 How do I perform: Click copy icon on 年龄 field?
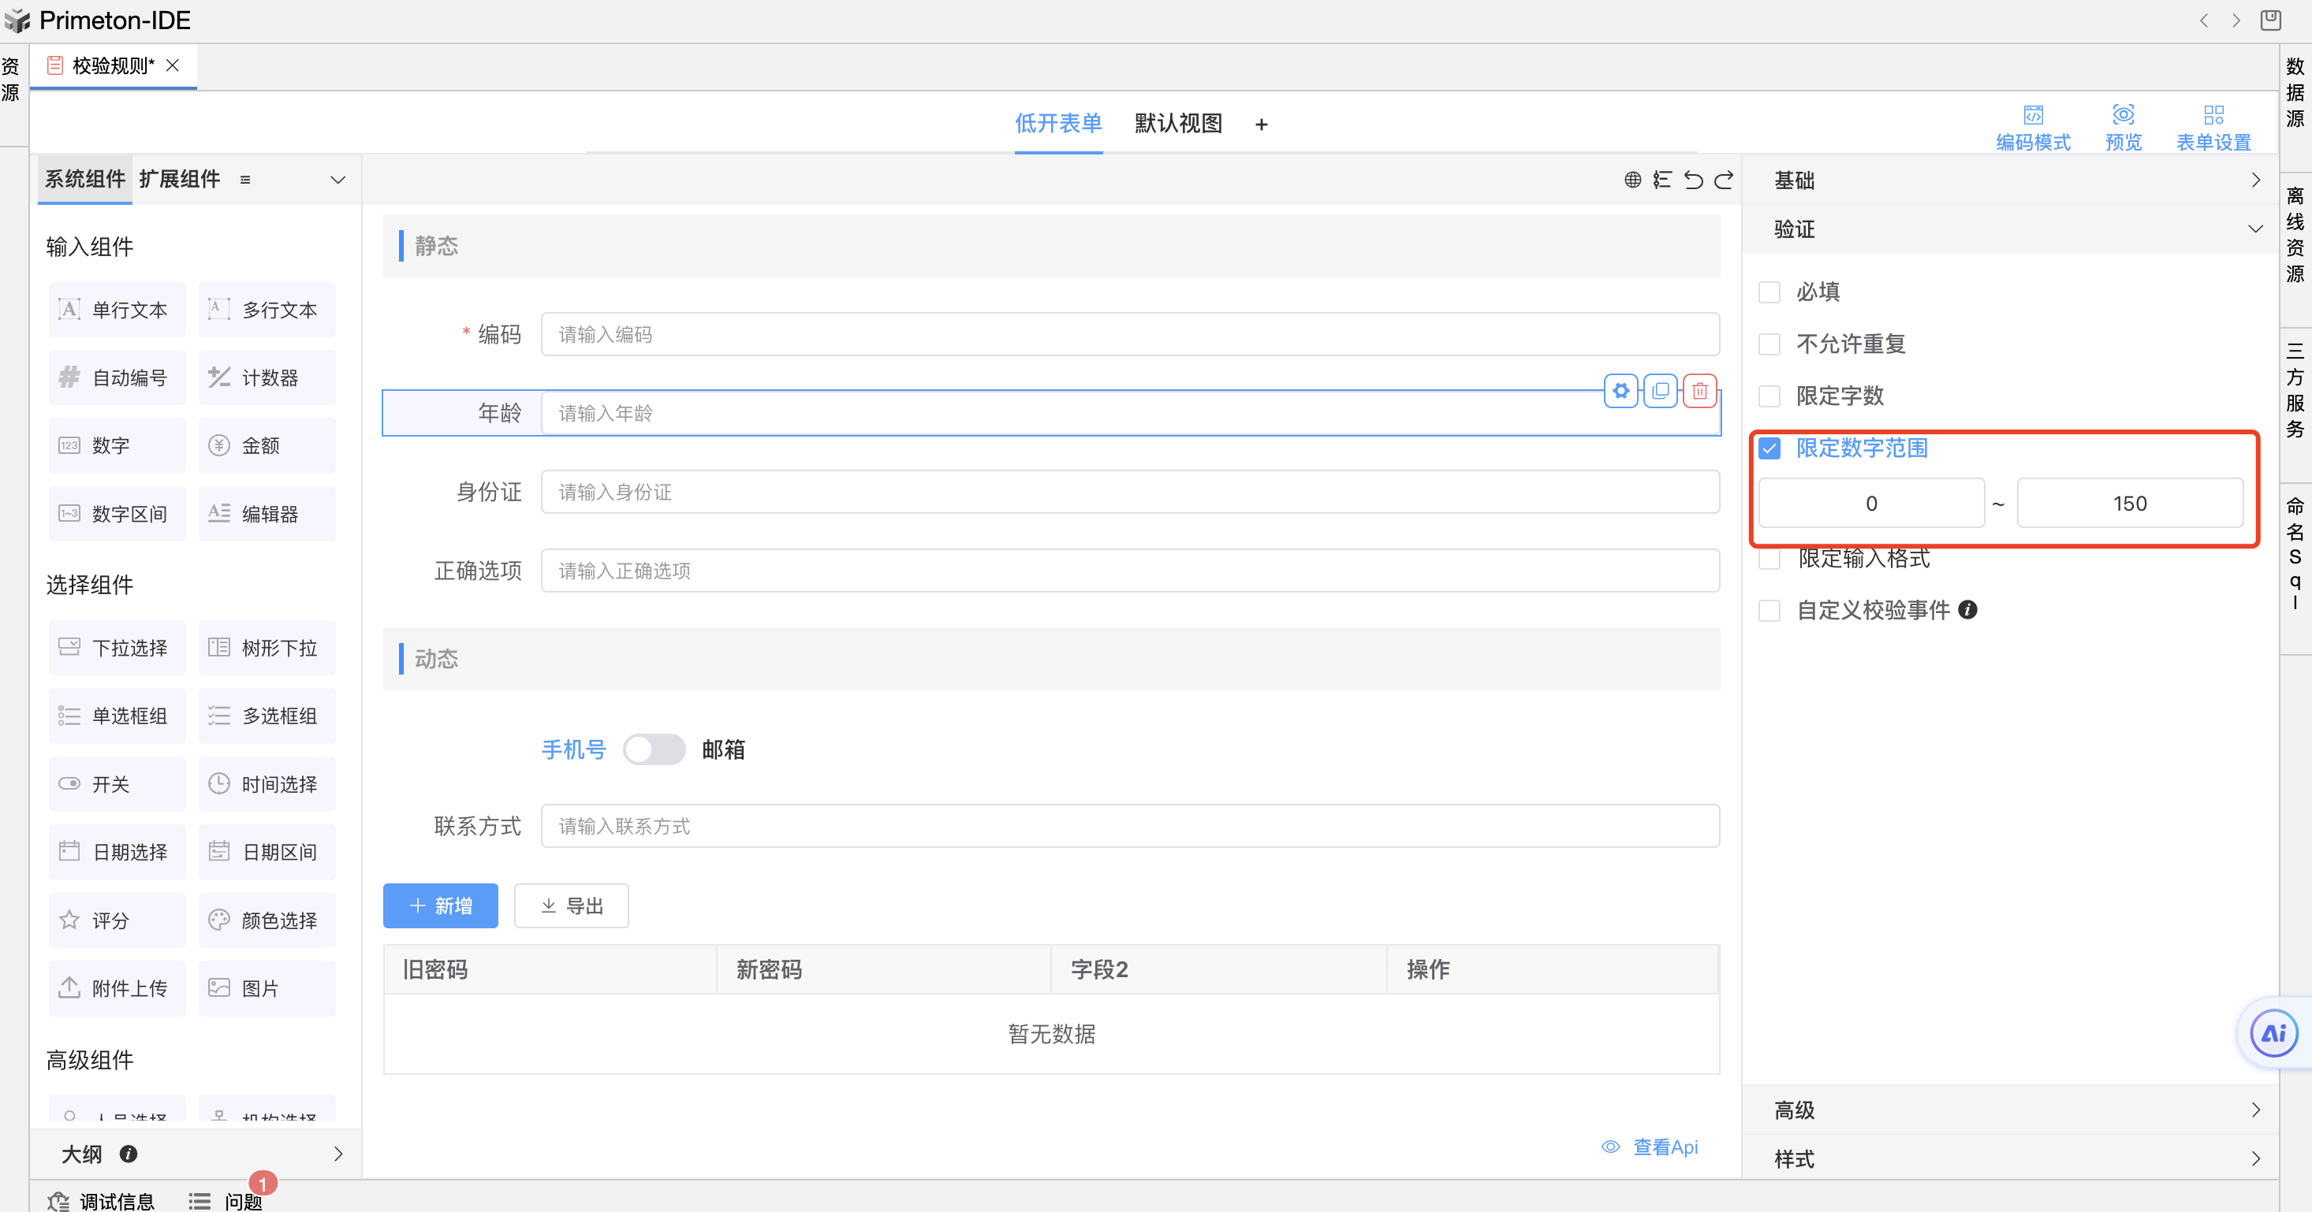[x=1661, y=391]
